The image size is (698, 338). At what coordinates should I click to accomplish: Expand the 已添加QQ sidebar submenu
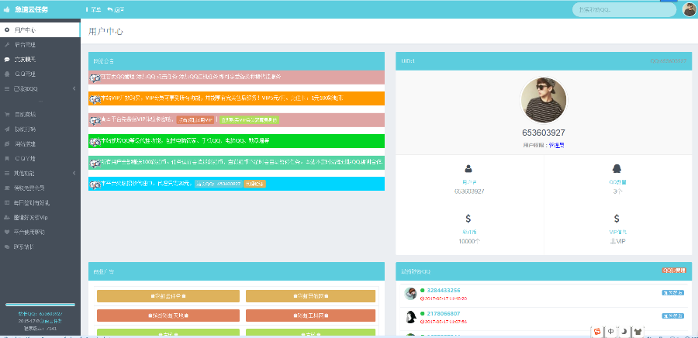[x=74, y=88]
